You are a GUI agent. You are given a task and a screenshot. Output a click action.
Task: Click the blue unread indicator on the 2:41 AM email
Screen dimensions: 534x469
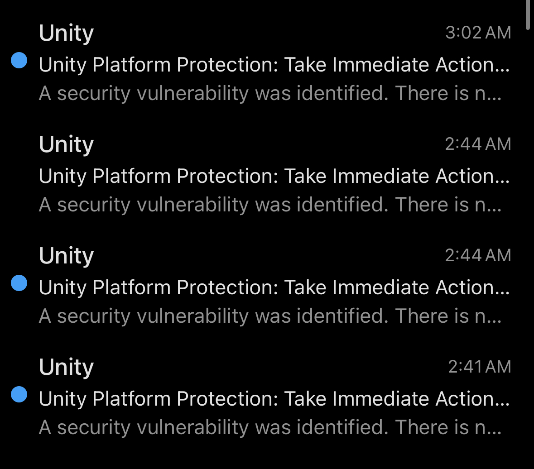19,394
